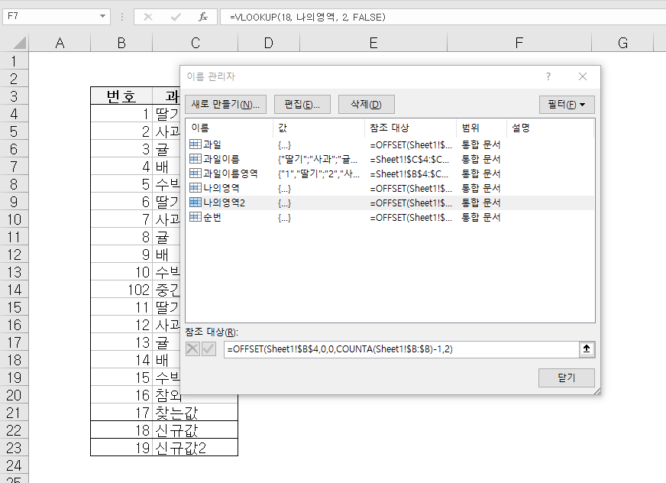Confirm formula entry with checkmark icon

176,17
